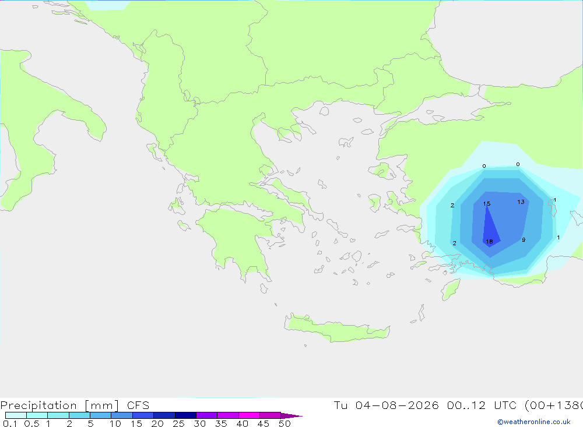Select the 2–5 mm legend color swatch
The height and width of the screenshot is (427, 583).
coord(79,415)
